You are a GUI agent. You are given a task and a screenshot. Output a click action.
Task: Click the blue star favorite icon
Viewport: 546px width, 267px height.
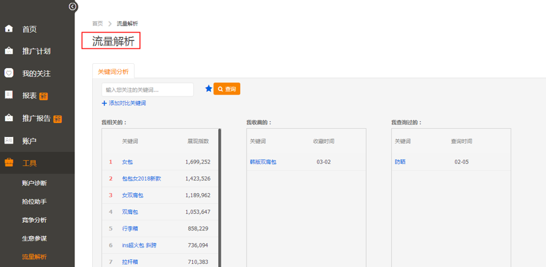click(x=209, y=89)
